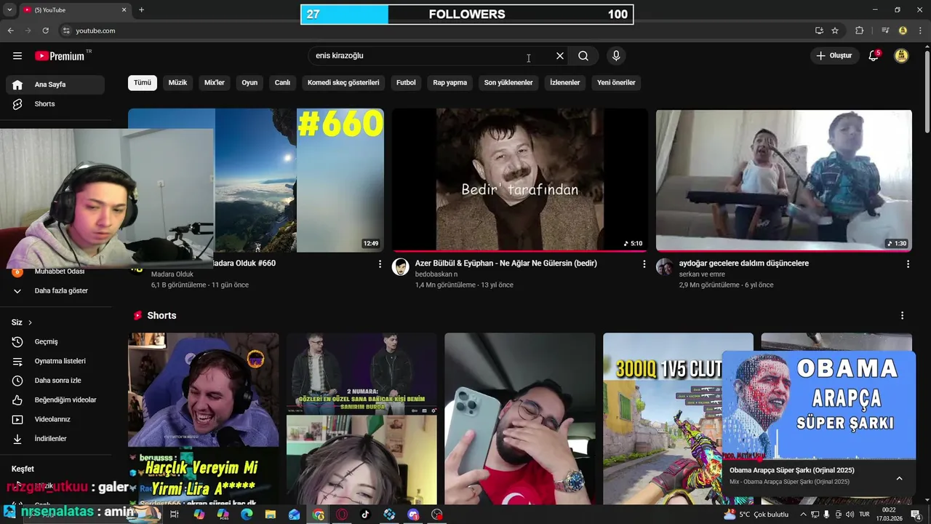Screen dimensions: 931x524
Task: Expand Daha fazla göster in sidebar
Action: pyautogui.click(x=55, y=291)
